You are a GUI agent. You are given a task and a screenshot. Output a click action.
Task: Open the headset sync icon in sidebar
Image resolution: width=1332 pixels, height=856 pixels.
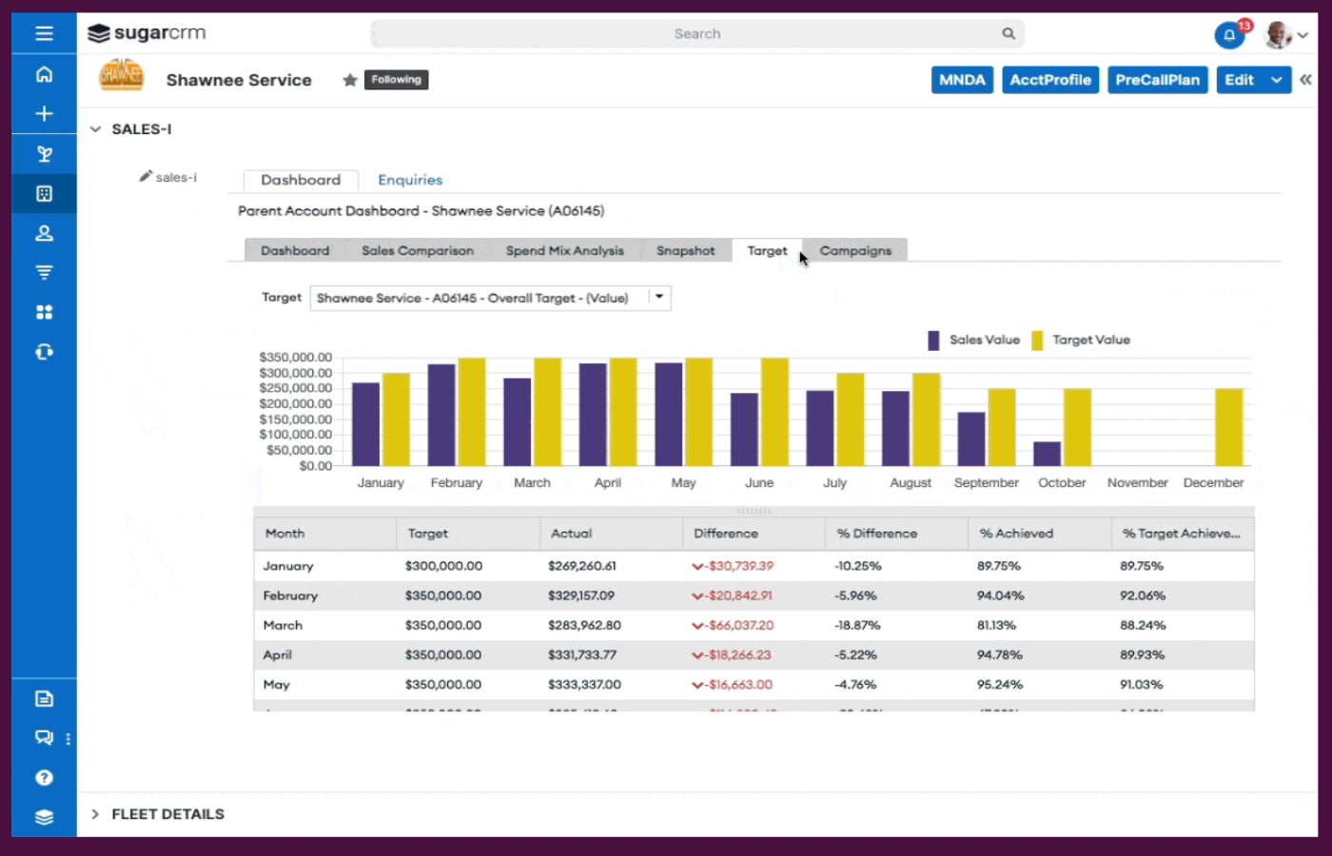tap(44, 352)
